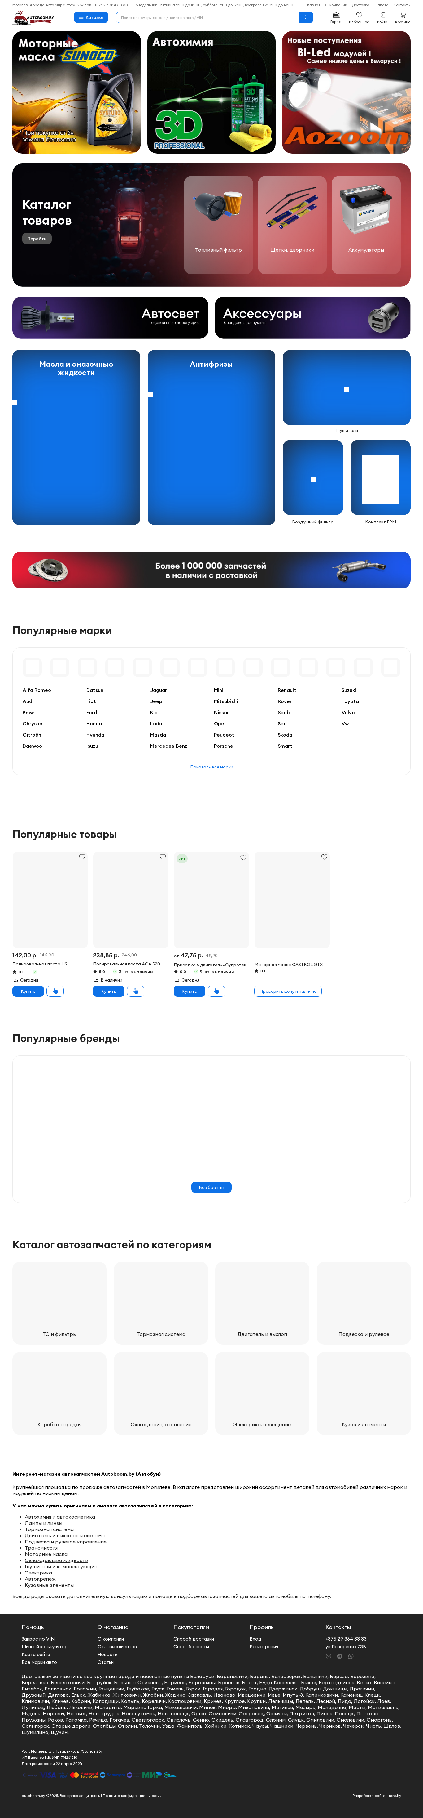Buy Полировальная паста M9 with Купить
423x1818 pixels.
(x=28, y=991)
